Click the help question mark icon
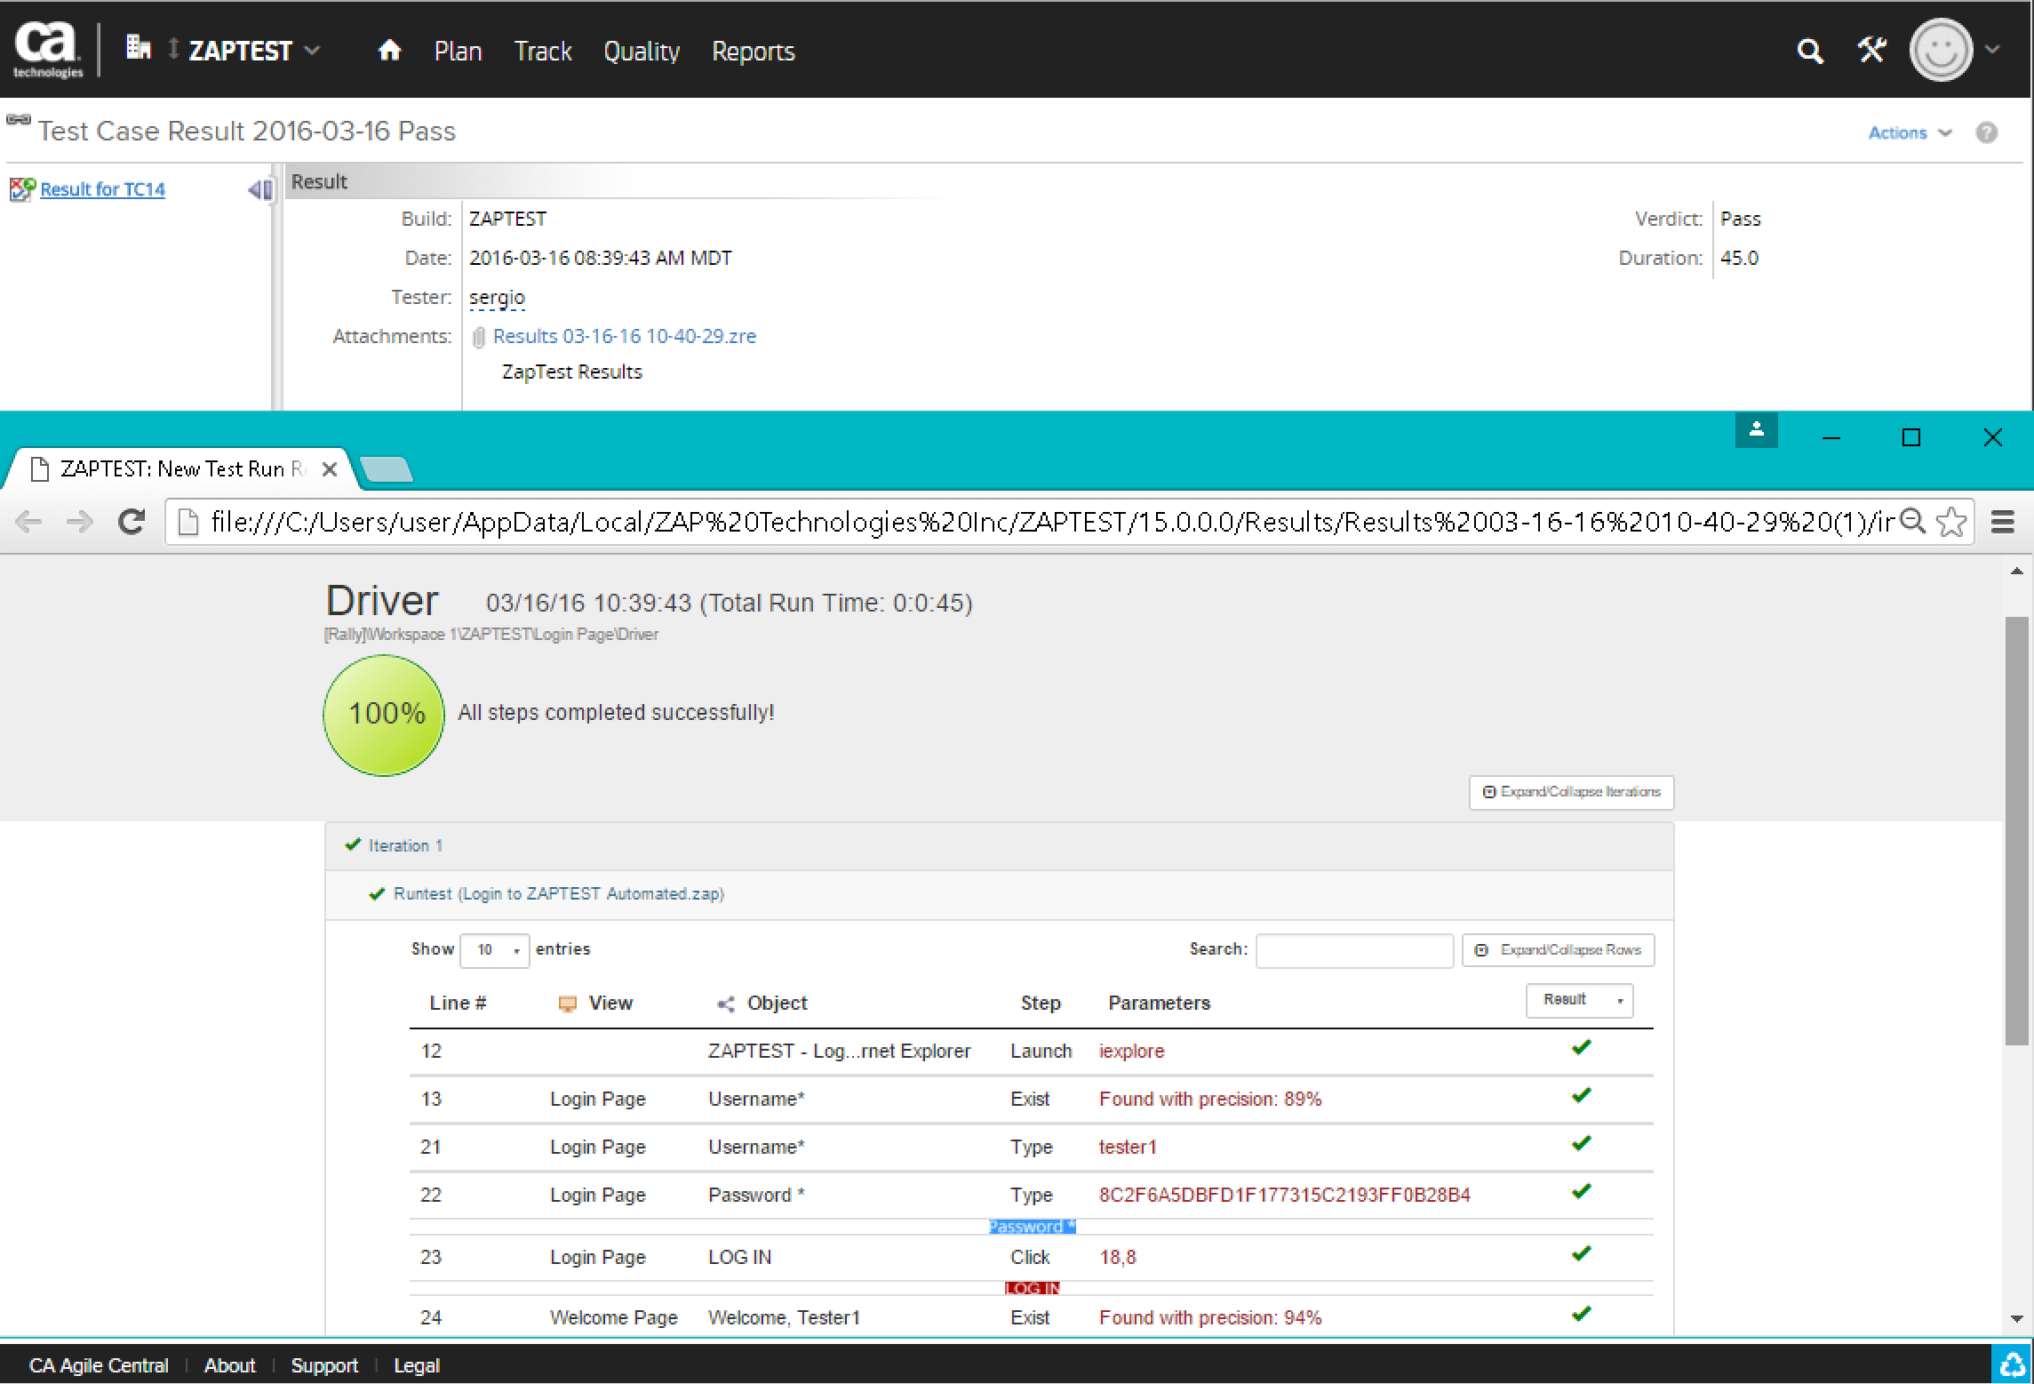This screenshot has height=1384, width=2034. 1987,132
